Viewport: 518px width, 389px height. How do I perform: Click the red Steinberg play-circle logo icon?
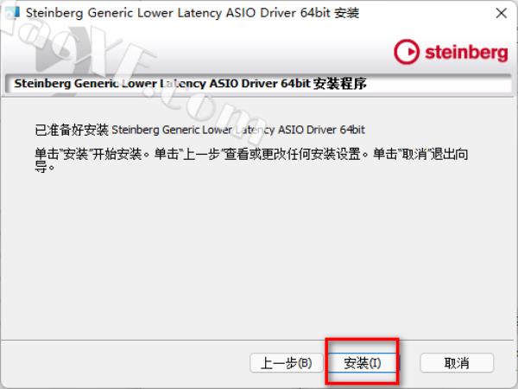click(x=407, y=52)
